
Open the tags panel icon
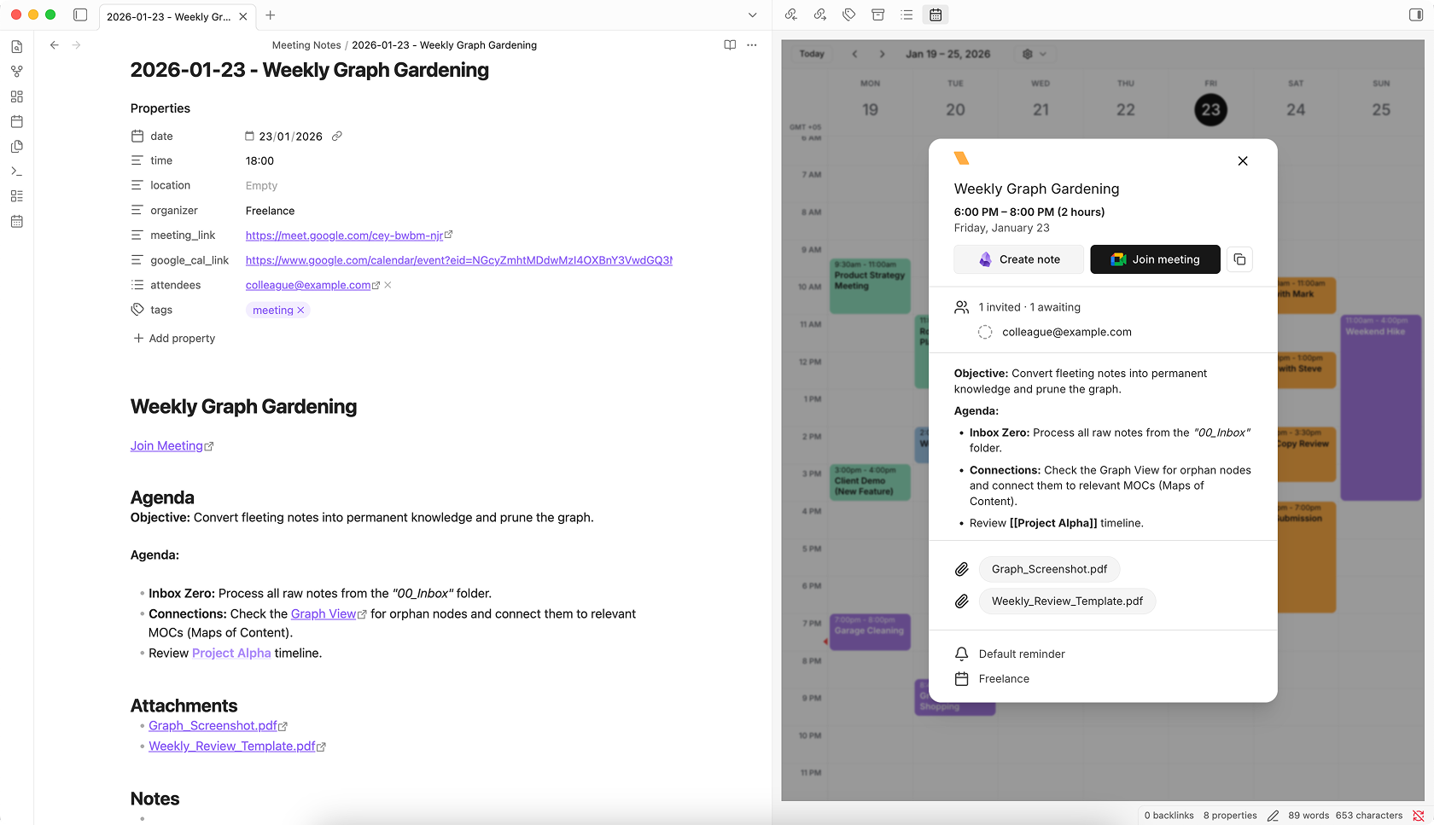click(x=848, y=15)
